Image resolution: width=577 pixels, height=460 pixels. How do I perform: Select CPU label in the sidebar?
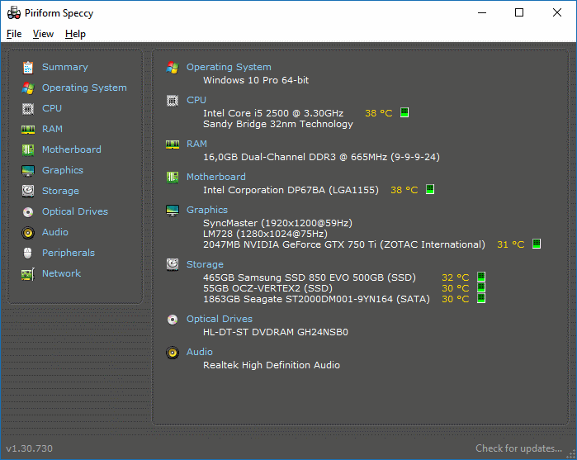[x=52, y=108]
